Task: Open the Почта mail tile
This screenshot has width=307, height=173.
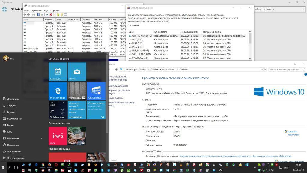Action: coord(77,72)
